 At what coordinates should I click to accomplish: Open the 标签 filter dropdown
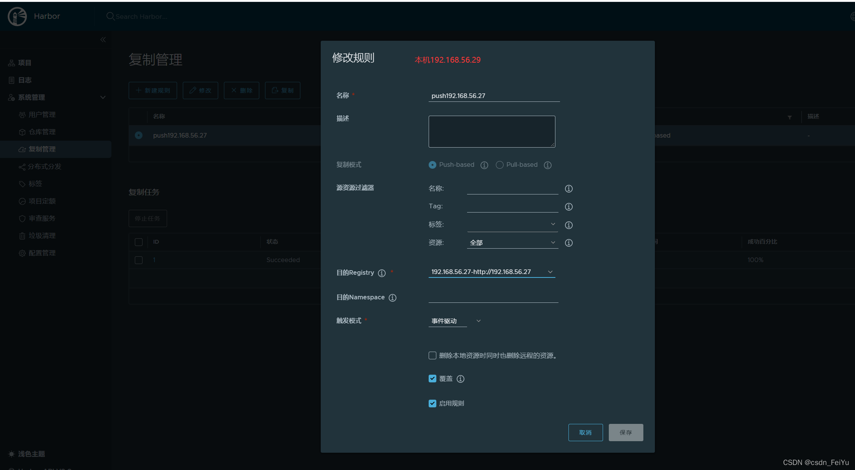[x=512, y=224]
